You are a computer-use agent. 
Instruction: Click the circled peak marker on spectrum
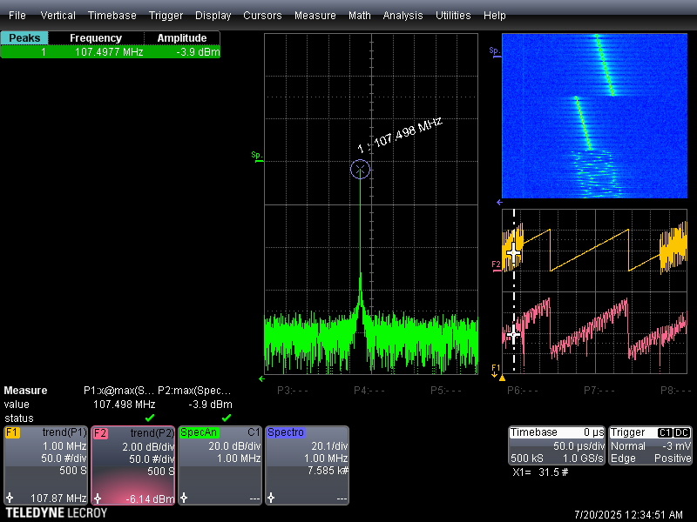[x=360, y=169]
